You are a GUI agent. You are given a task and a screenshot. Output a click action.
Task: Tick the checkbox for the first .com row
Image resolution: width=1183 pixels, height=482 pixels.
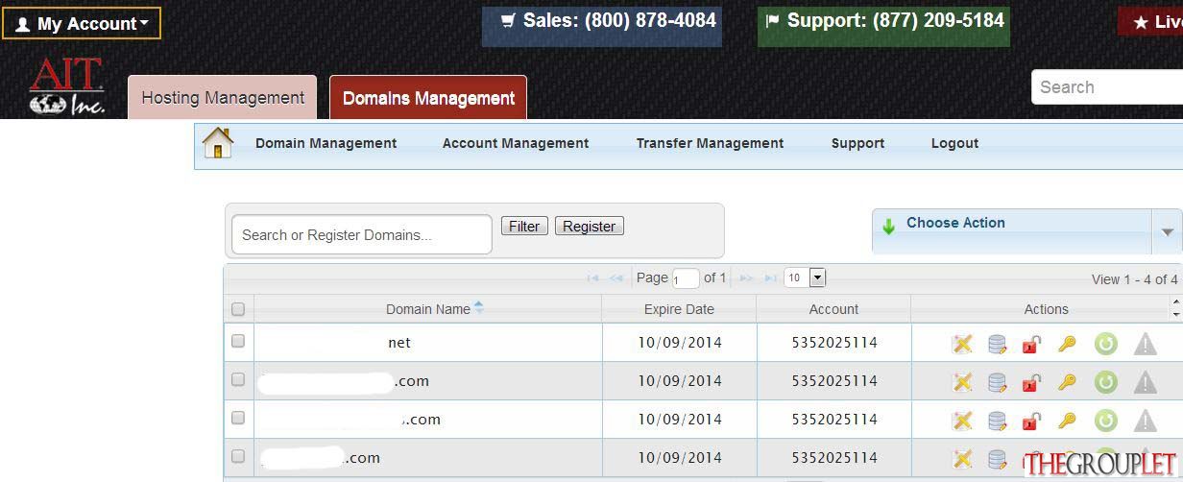[x=238, y=379]
